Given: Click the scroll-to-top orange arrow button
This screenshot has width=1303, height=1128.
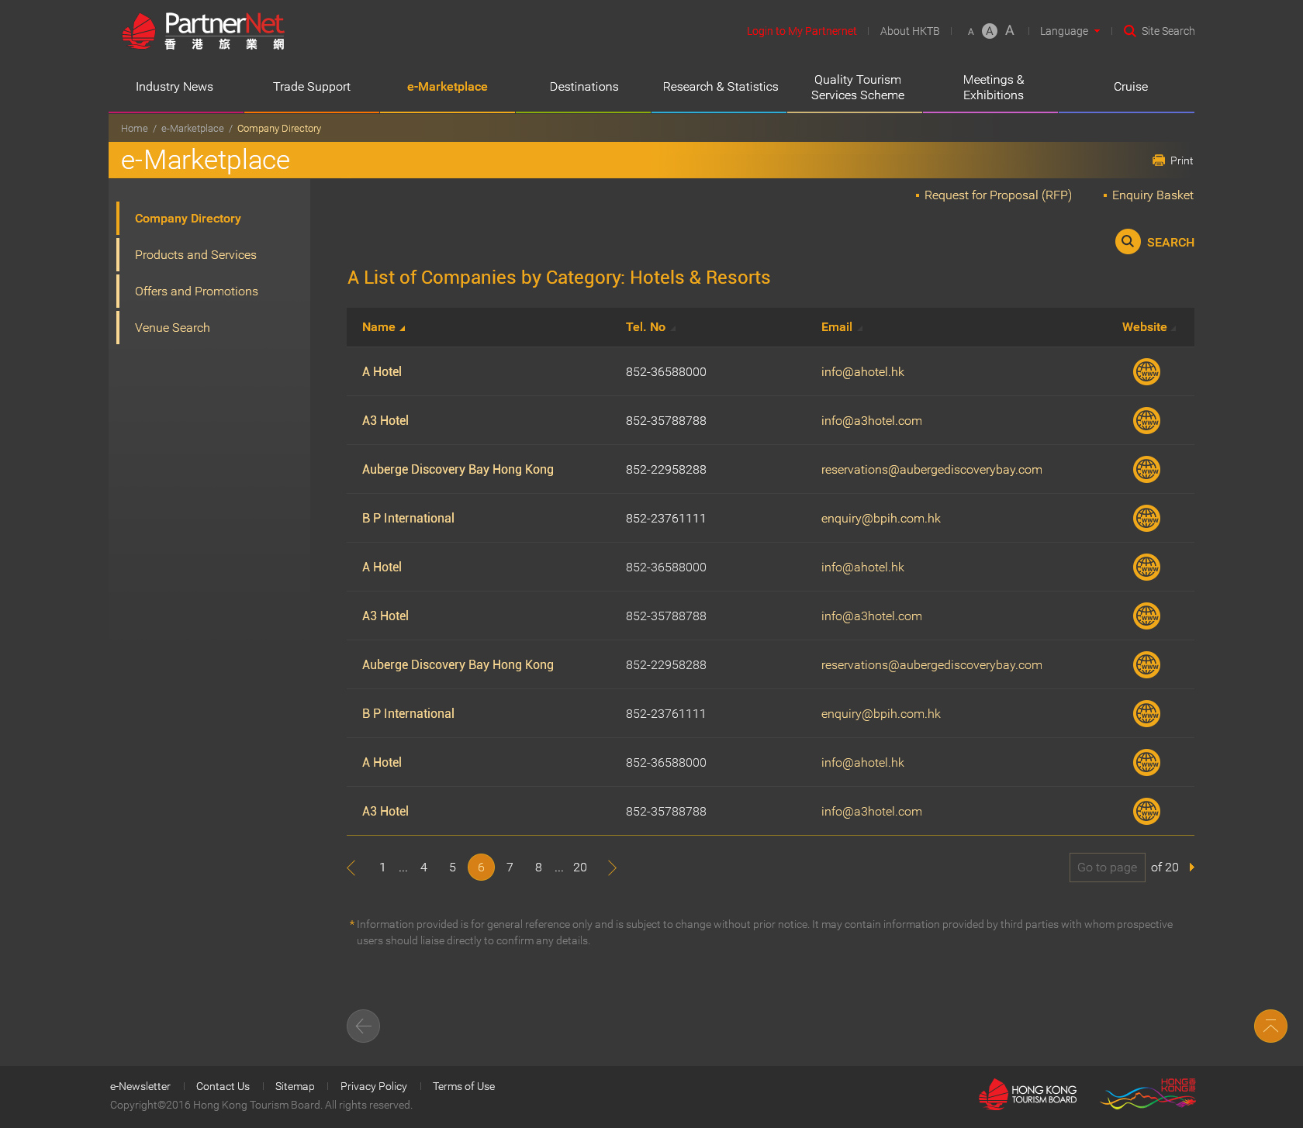Looking at the screenshot, I should pos(1270,1026).
